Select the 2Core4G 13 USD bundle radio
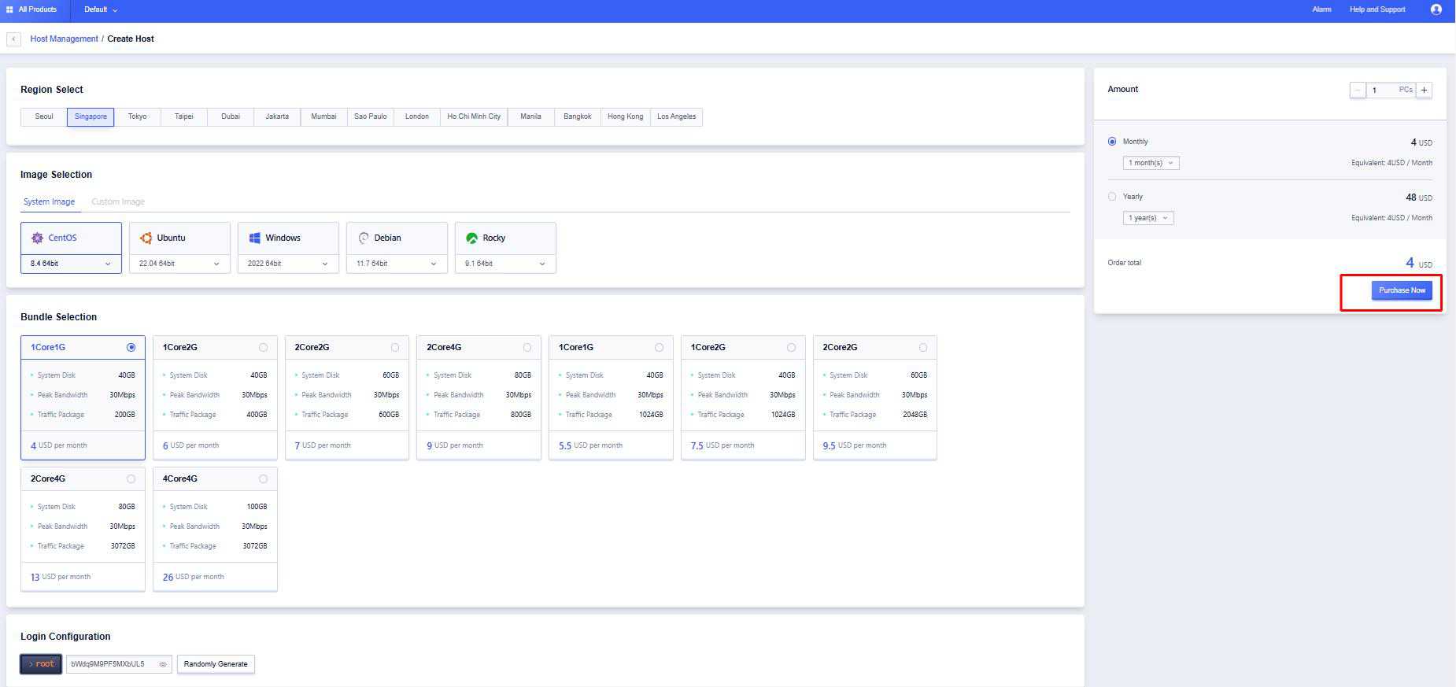Image resolution: width=1456 pixels, height=687 pixels. tap(131, 478)
